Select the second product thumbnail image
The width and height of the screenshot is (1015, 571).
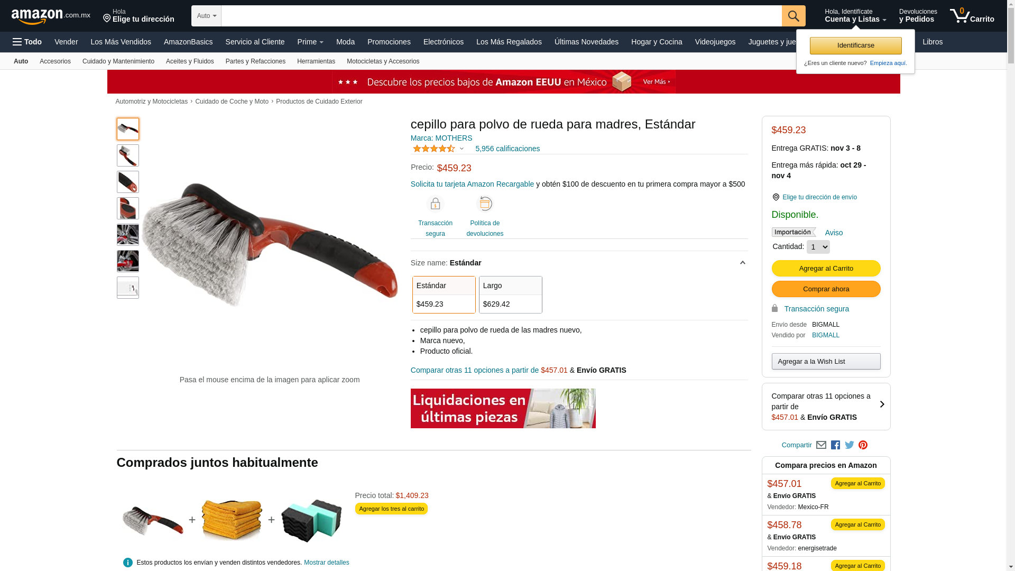(128, 155)
